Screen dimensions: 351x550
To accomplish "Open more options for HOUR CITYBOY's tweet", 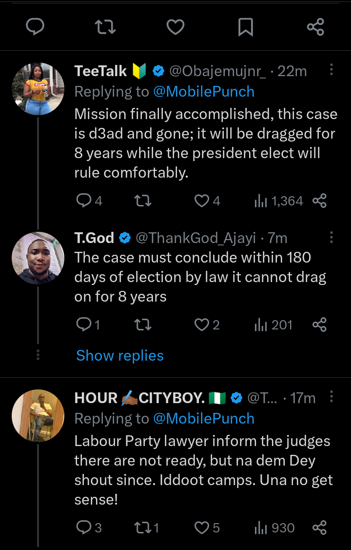I will (331, 397).
